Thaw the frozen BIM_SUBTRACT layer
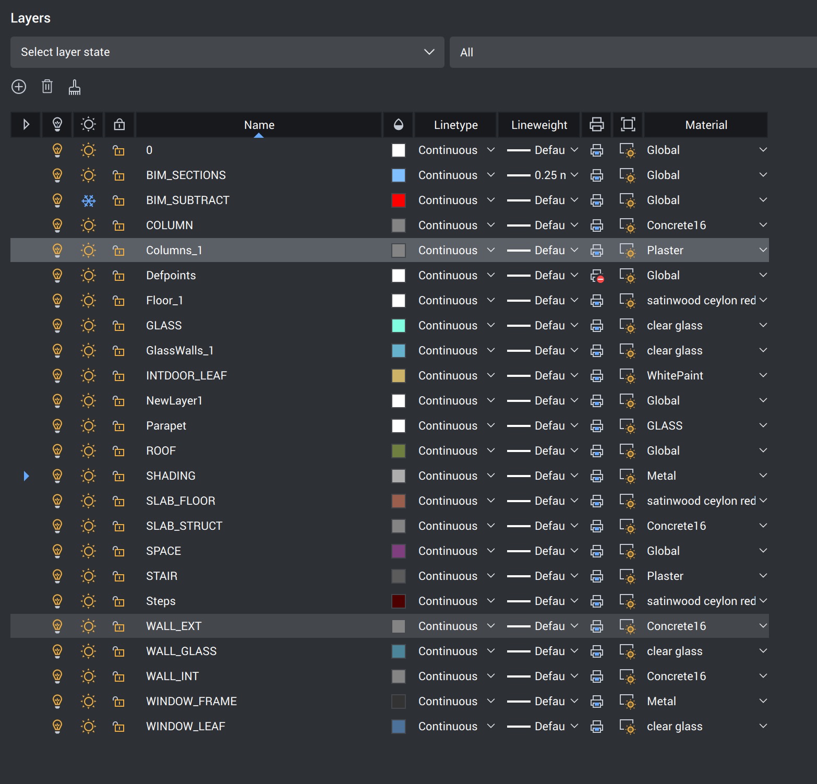 (x=89, y=200)
